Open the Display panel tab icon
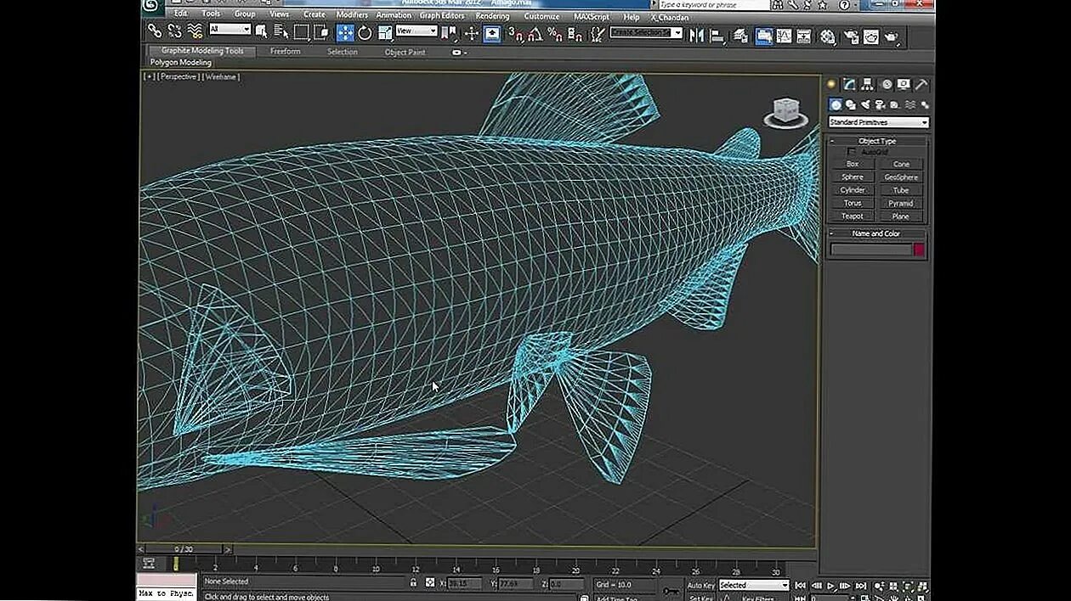Image resolution: width=1071 pixels, height=601 pixels. pos(904,84)
